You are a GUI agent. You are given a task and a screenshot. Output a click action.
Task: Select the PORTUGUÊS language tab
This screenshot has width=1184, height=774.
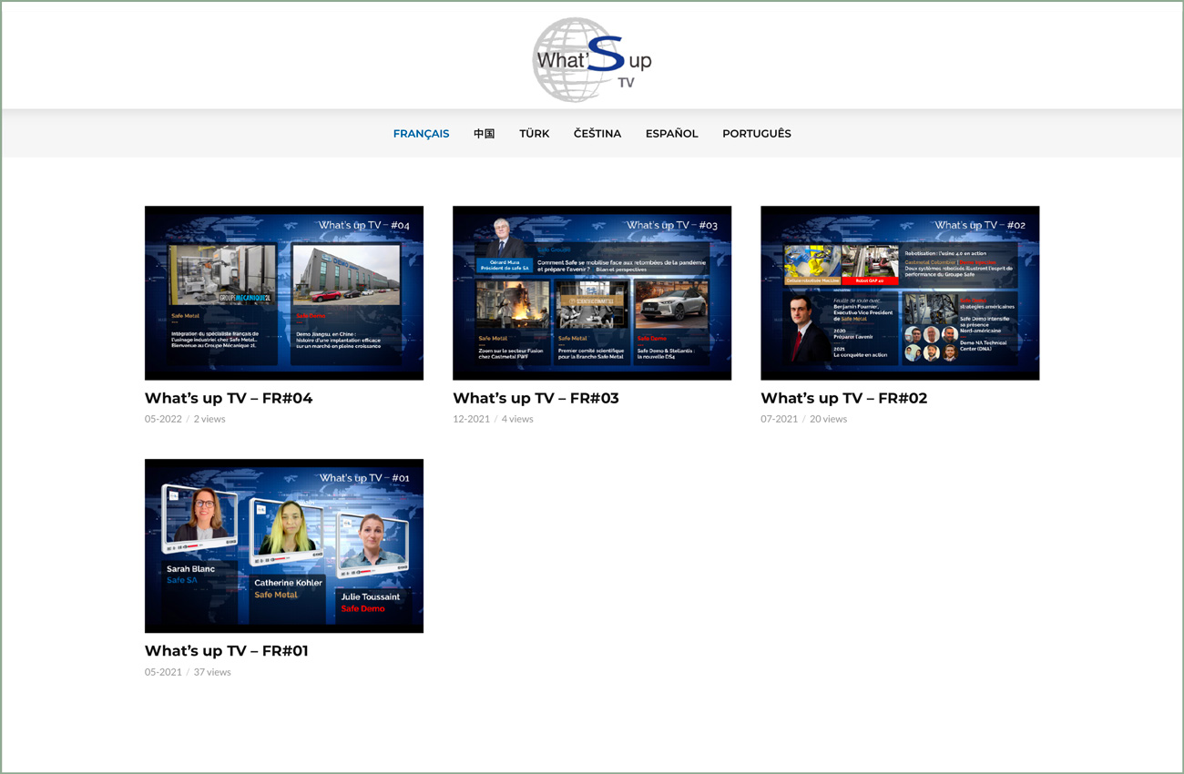pyautogui.click(x=757, y=134)
